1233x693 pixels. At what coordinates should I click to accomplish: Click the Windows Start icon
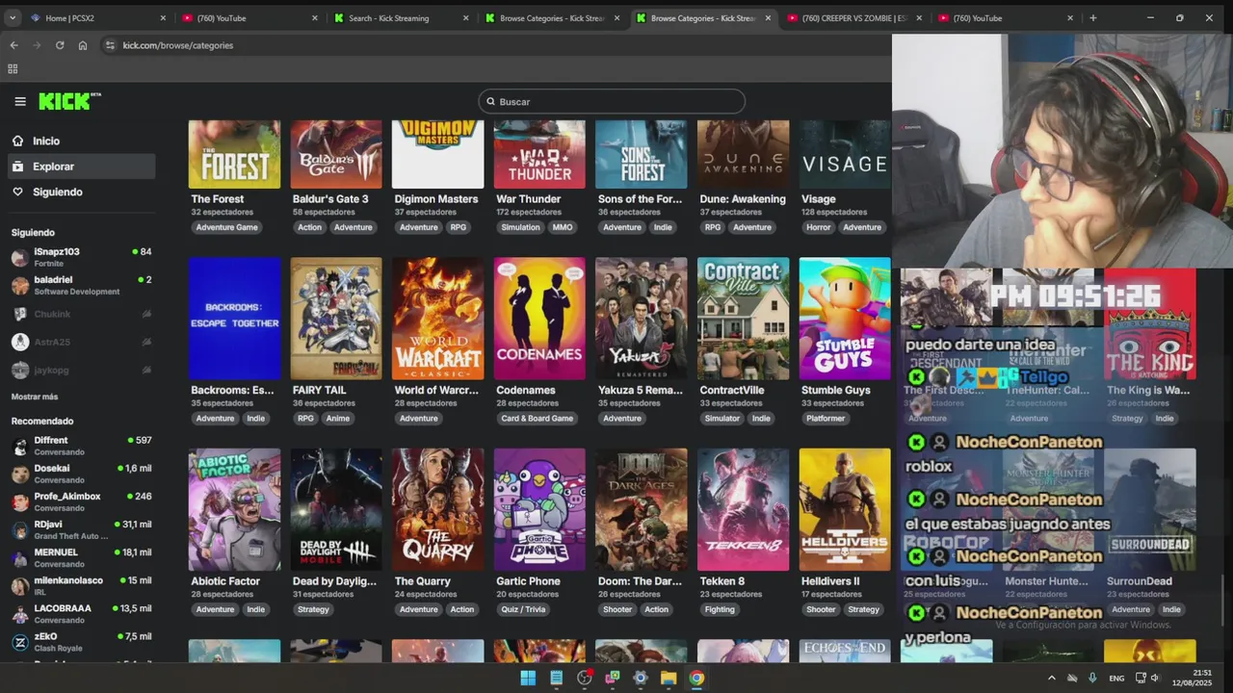click(528, 678)
